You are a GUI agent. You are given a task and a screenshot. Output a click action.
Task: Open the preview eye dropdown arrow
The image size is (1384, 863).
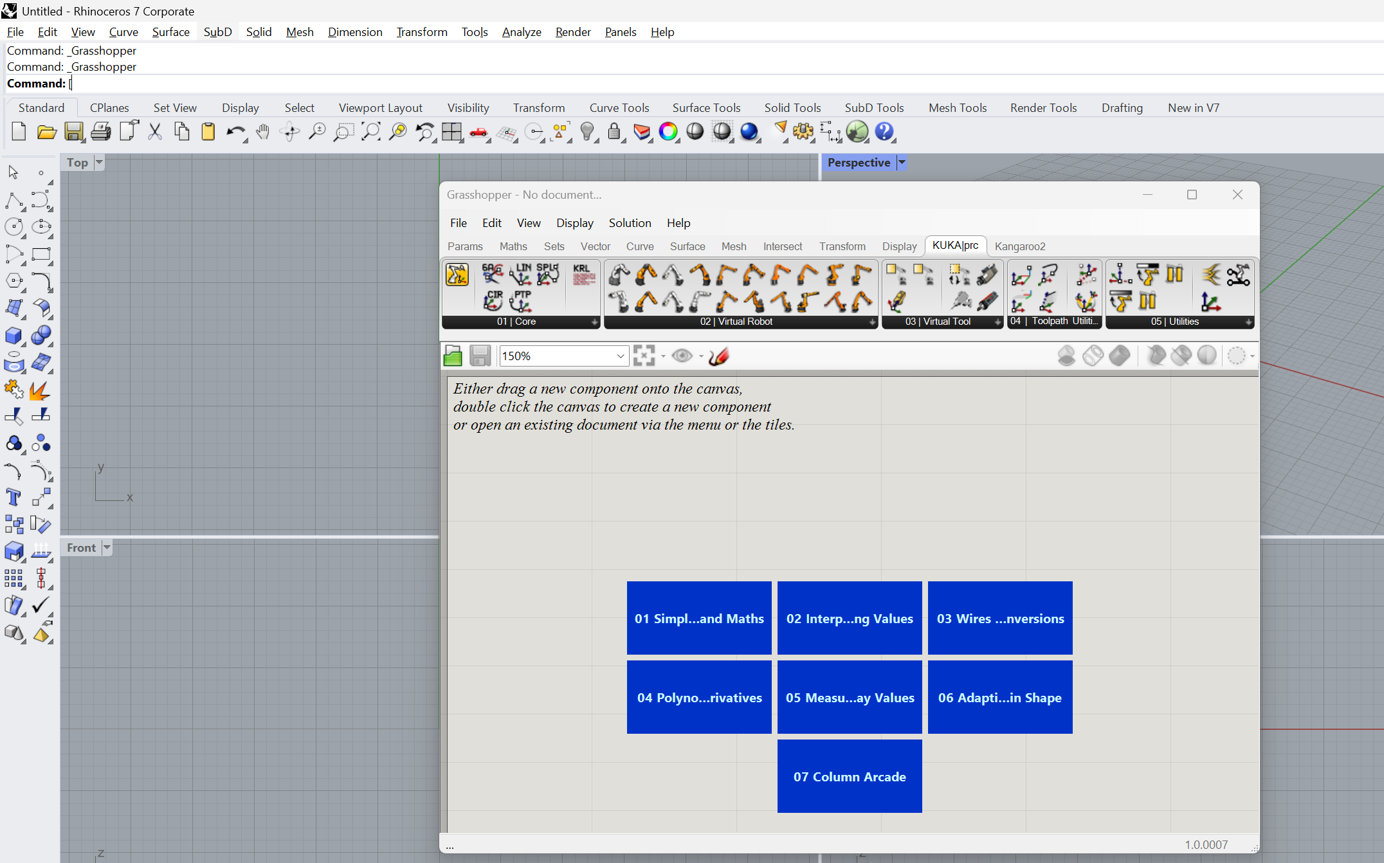[701, 356]
